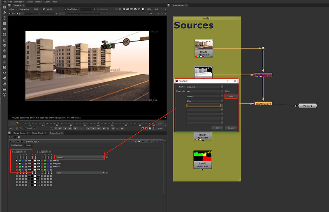Toggle the red-to-red channel box in input 1
This screenshot has width=329, height=212.
click(x=16, y=160)
